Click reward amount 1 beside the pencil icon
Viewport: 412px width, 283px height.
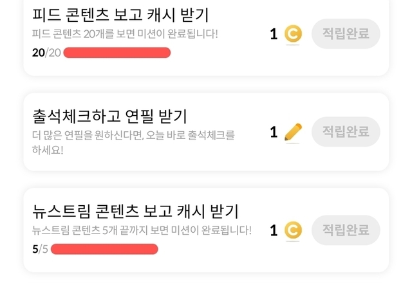pos(274,132)
